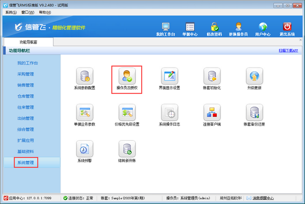Open 系统操作日志 icon
The height and width of the screenshot is (204, 305).
click(x=170, y=112)
